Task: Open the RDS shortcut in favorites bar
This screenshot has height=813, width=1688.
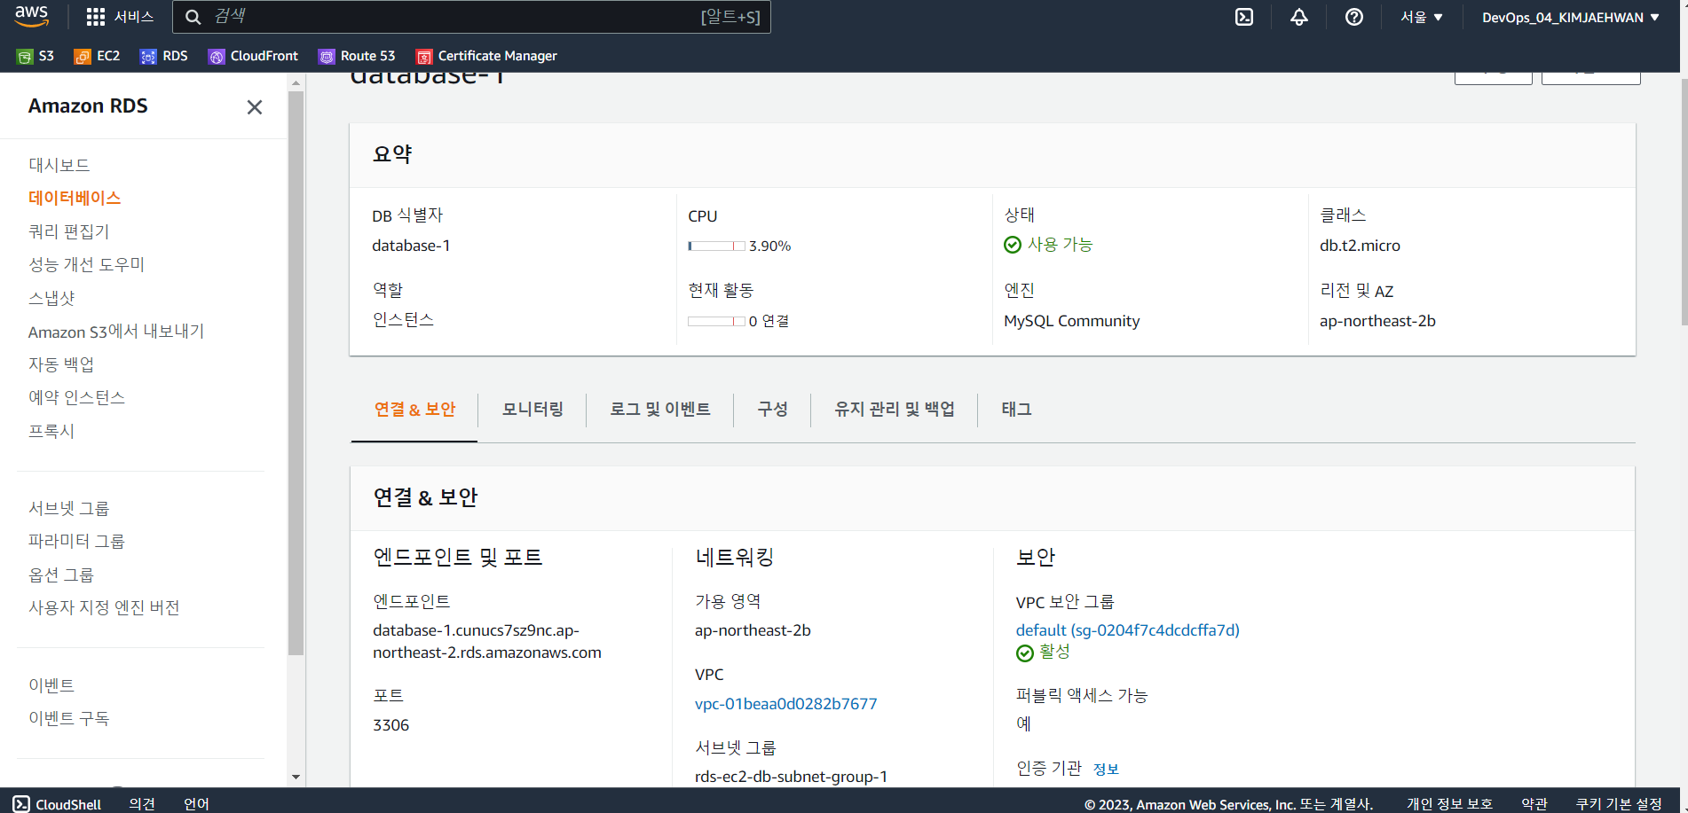Action: (x=164, y=56)
